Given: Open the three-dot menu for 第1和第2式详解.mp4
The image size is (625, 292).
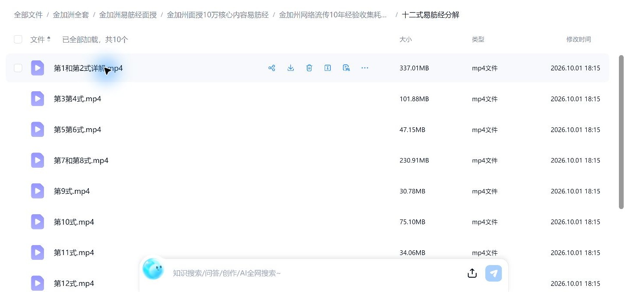Looking at the screenshot, I should (x=365, y=68).
